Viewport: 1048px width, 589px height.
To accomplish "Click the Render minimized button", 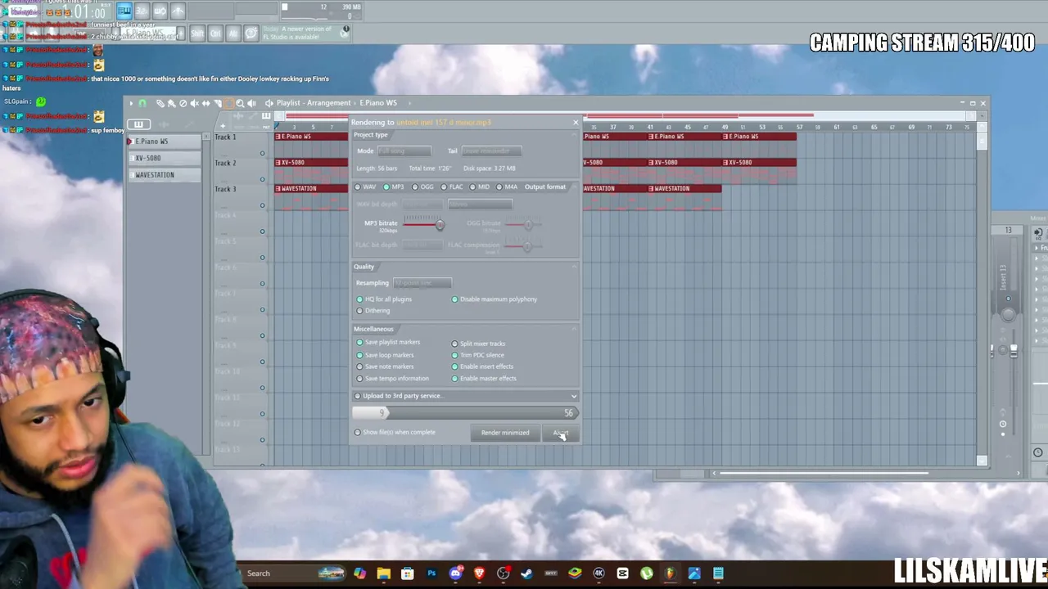I will pyautogui.click(x=505, y=433).
